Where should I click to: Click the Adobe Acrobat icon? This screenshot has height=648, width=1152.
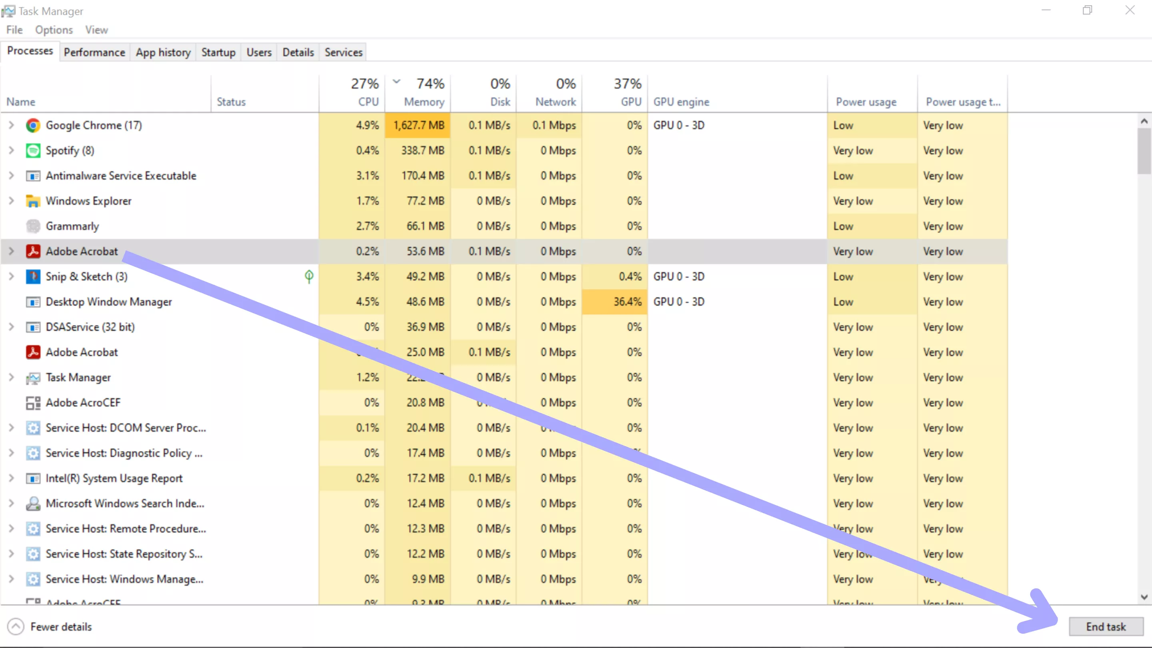click(33, 251)
